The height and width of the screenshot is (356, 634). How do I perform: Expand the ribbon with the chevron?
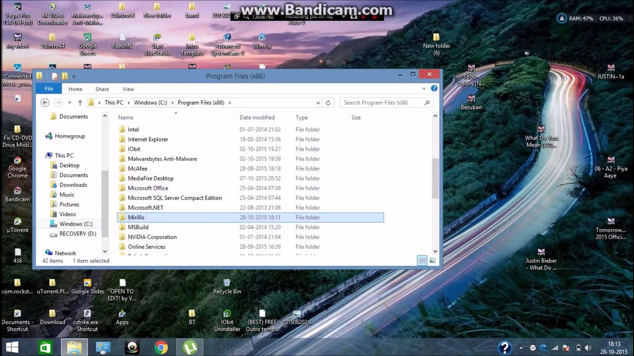[x=424, y=89]
